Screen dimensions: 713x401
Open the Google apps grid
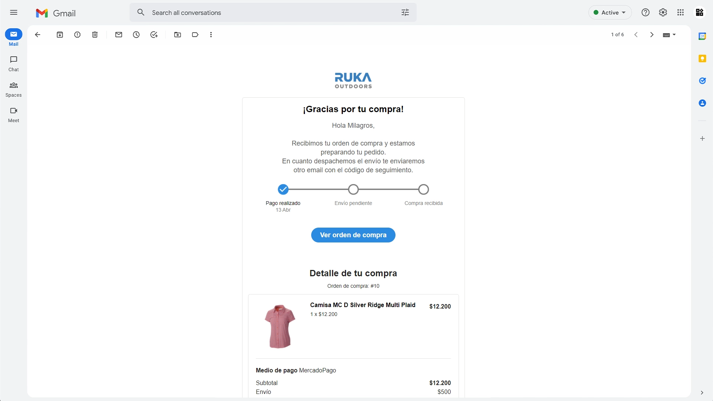[x=680, y=13]
